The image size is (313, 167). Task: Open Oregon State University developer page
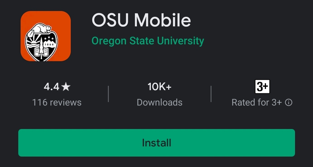click(x=148, y=41)
